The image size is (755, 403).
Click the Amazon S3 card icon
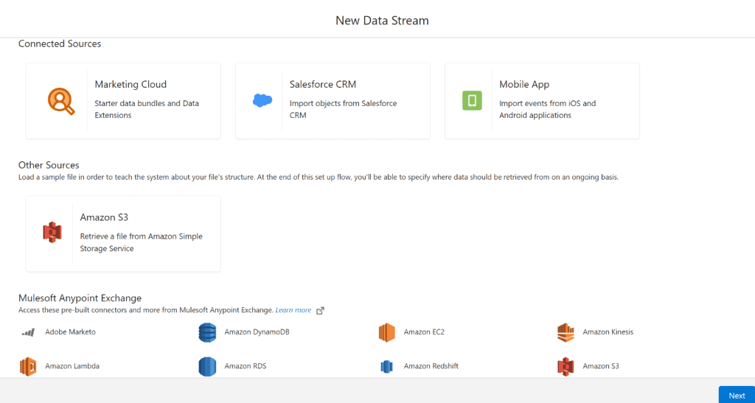tap(52, 233)
